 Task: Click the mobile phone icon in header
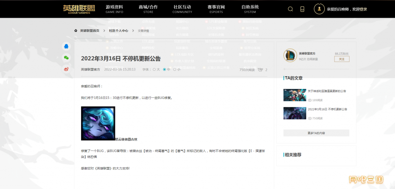coord(302,9)
